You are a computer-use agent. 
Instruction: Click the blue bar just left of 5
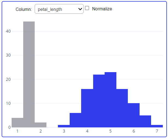[99, 101]
